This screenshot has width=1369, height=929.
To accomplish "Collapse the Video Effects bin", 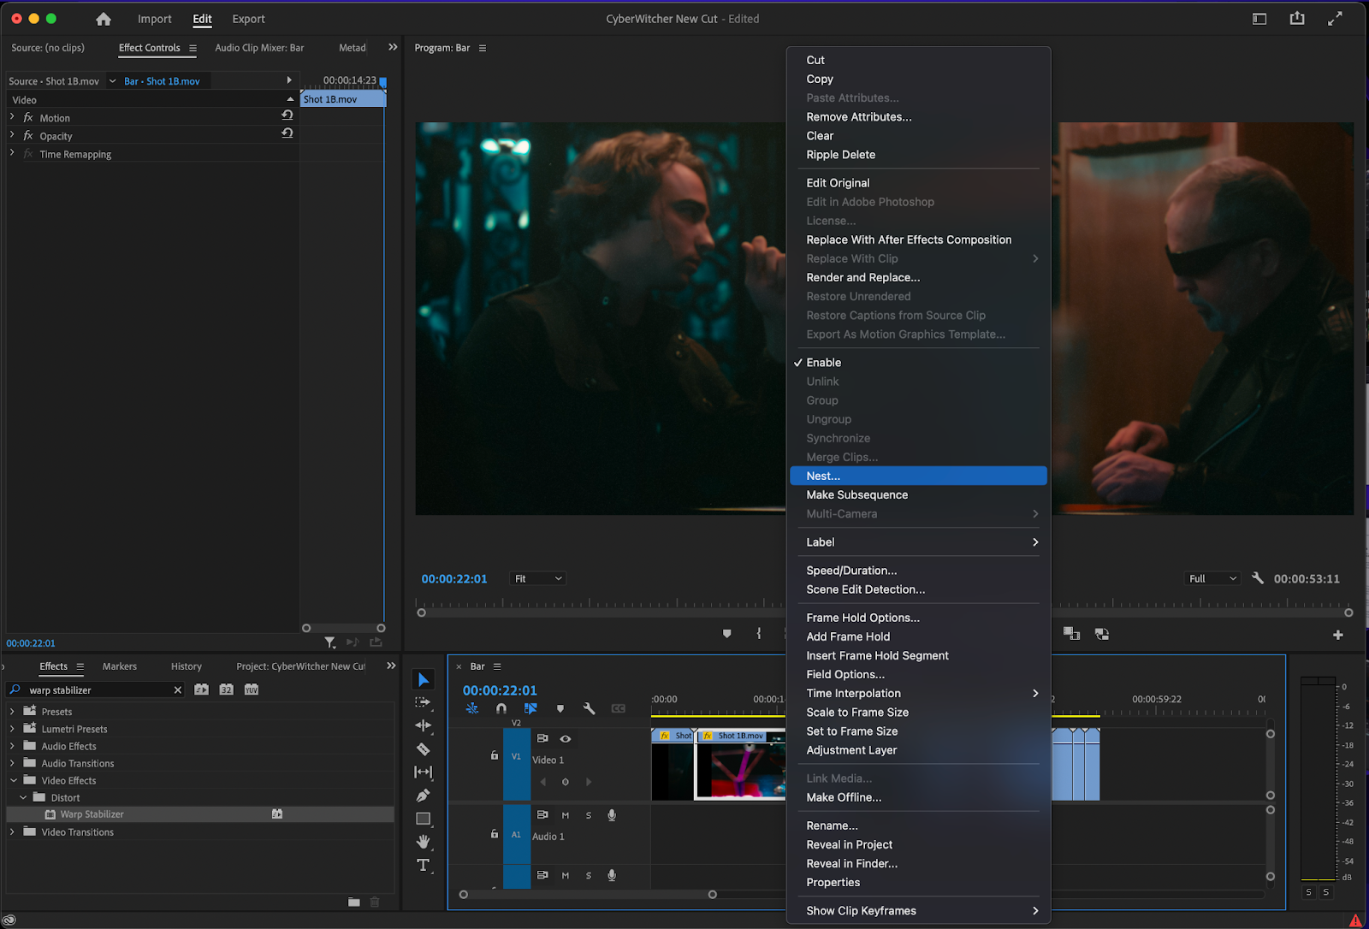I will [14, 780].
